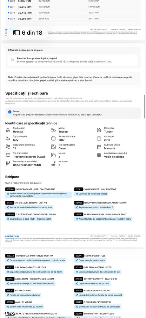Viewport: 146px width, 318px height.
Task: Click the Tip caroserie SUV car icon
Action: click(8, 138)
